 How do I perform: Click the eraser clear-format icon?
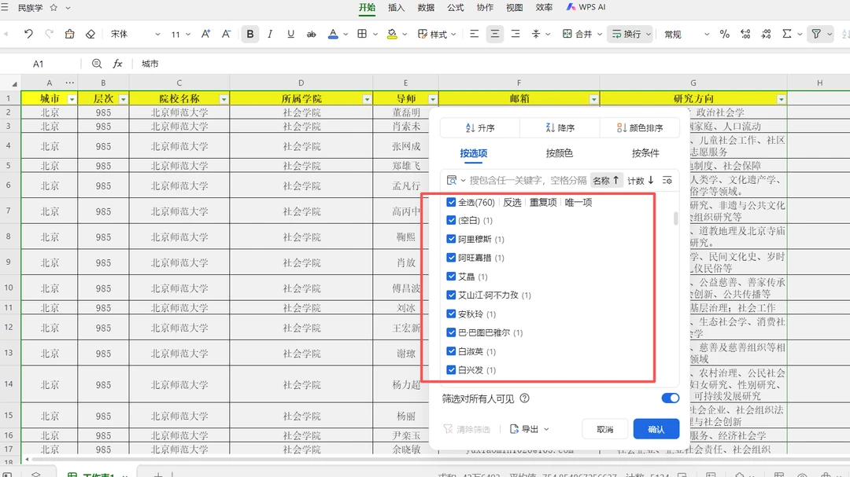point(90,35)
